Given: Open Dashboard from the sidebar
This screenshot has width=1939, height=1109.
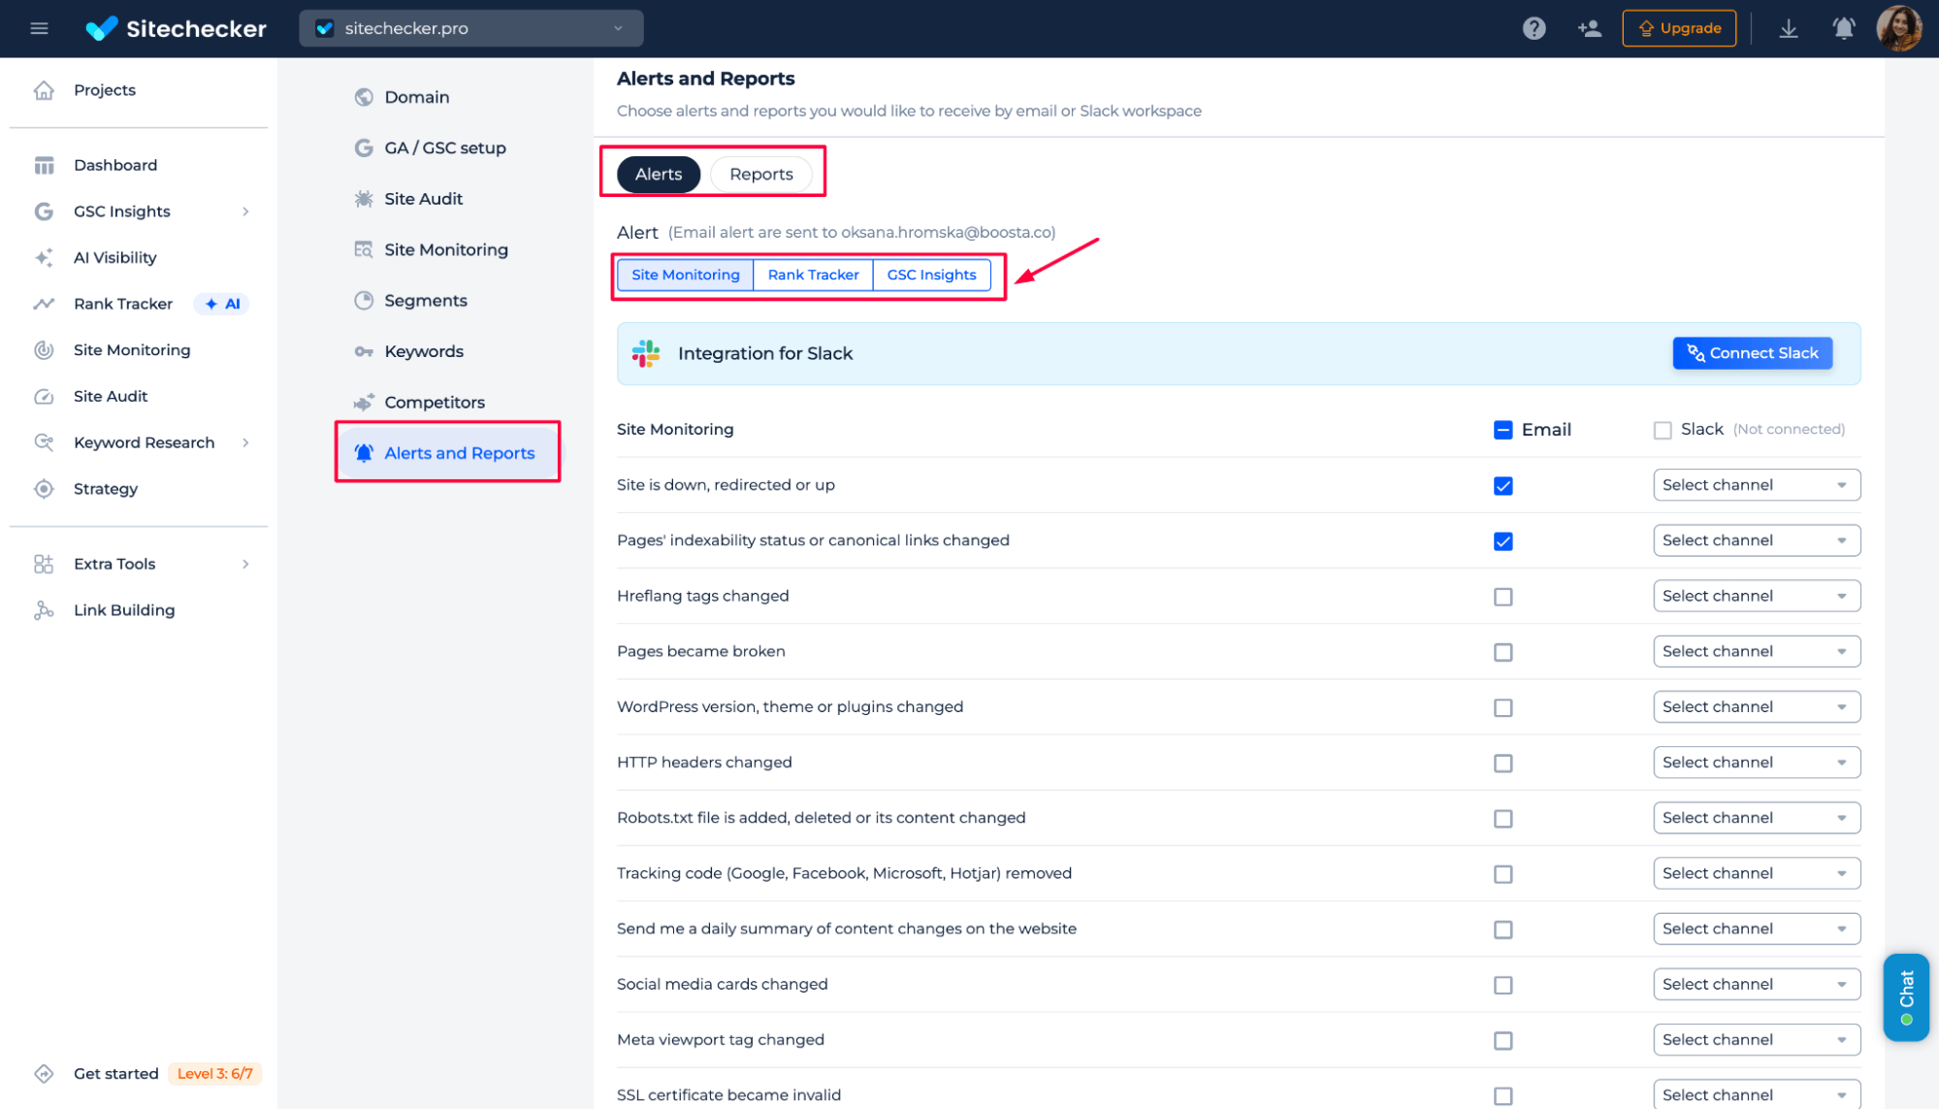Looking at the screenshot, I should (115, 165).
